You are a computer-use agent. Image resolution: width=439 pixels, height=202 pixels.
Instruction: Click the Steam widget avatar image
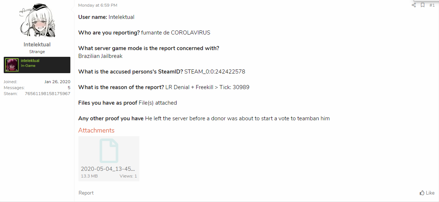click(12, 65)
